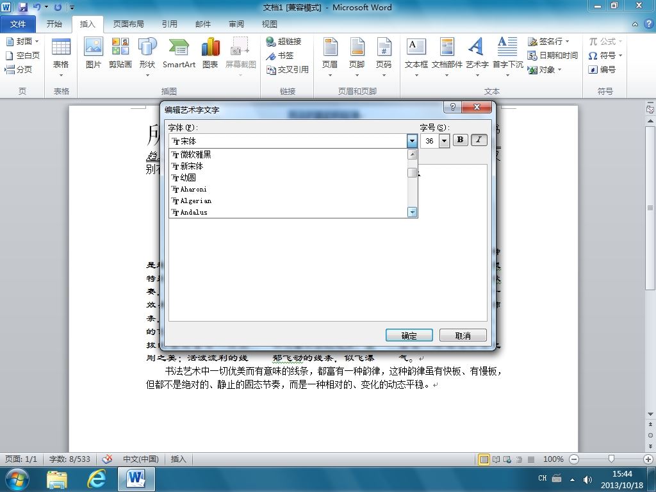Open Quick Parts (文档部件) menu
The width and height of the screenshot is (656, 492).
(447, 58)
